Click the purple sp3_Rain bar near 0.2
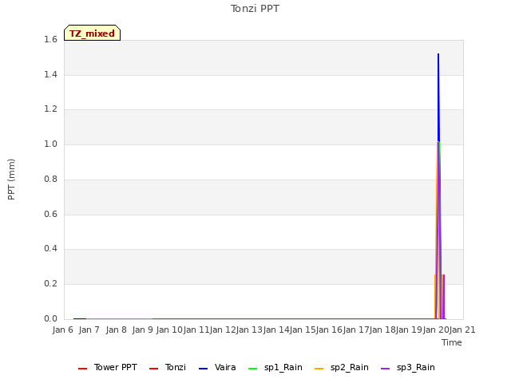The height and width of the screenshot is (383, 511). (x=443, y=297)
